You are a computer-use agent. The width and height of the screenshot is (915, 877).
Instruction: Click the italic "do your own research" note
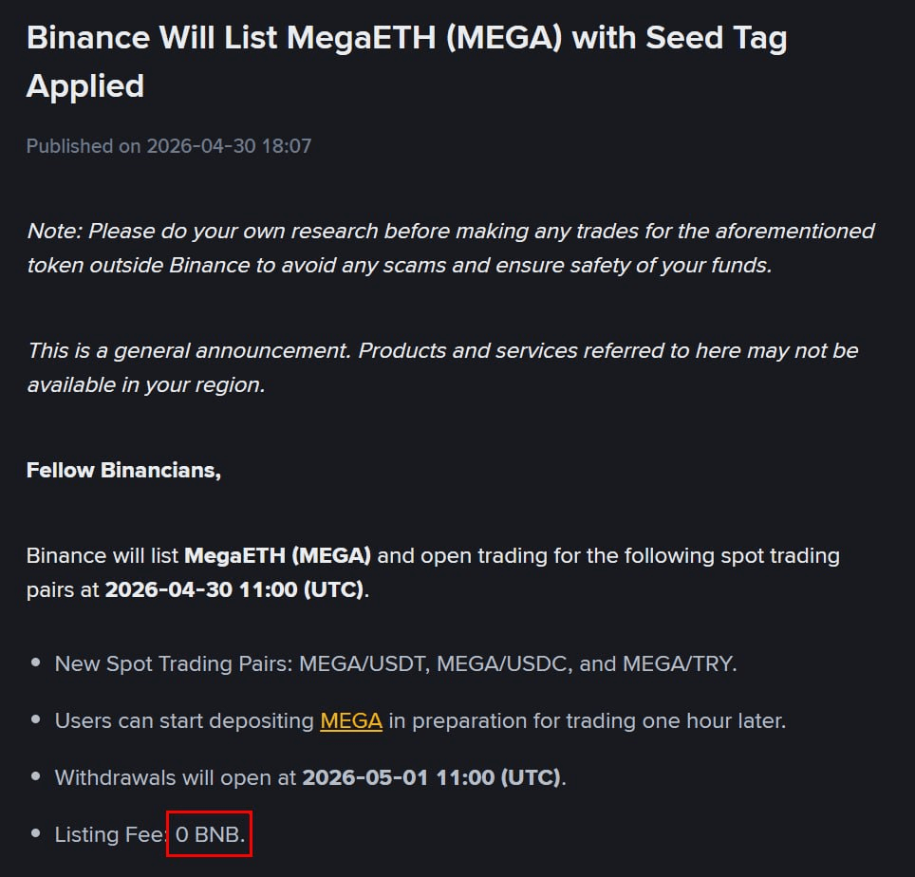click(450, 248)
